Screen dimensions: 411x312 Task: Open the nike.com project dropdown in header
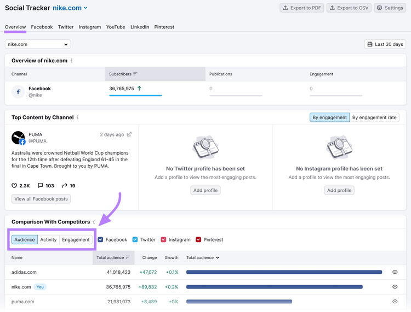coord(70,8)
